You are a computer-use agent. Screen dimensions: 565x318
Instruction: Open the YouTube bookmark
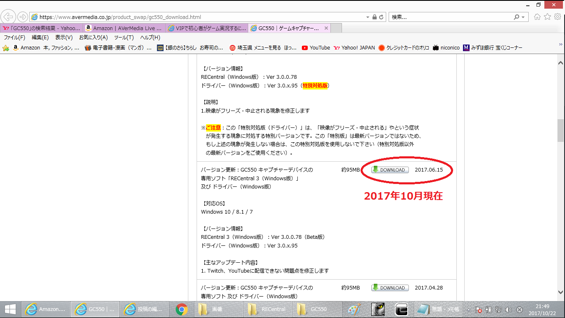[x=316, y=48]
